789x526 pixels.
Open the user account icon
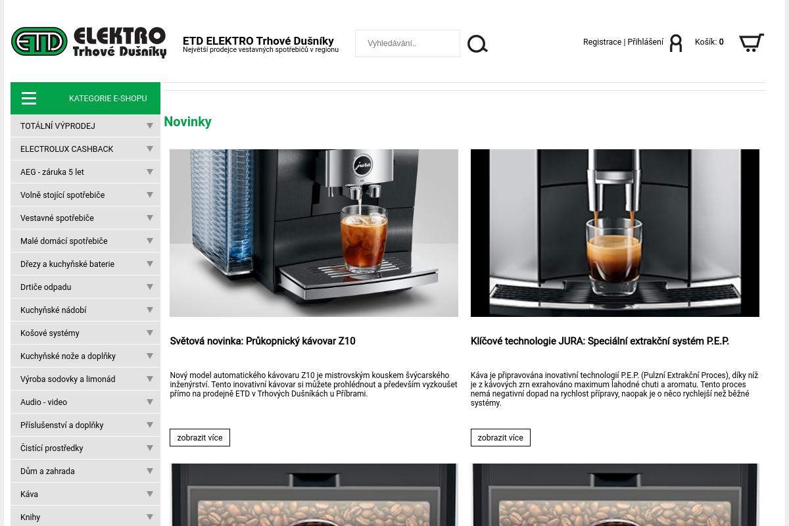676,43
